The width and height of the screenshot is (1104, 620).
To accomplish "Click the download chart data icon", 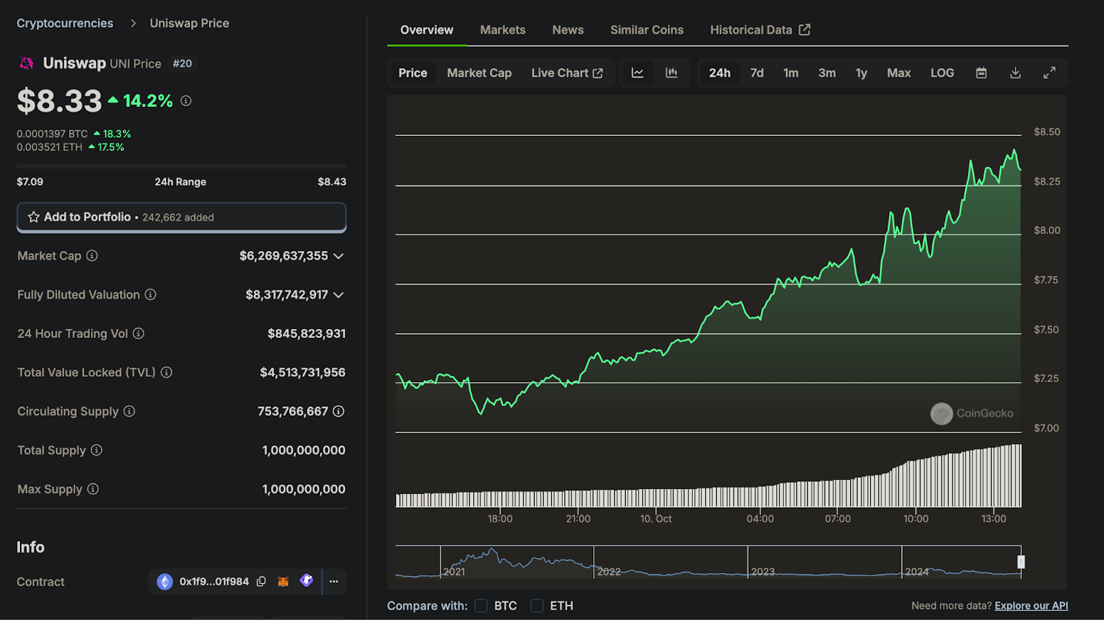I will [x=1015, y=73].
